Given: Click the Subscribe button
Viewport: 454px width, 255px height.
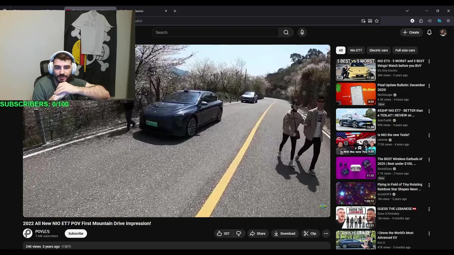Looking at the screenshot, I should point(76,233).
